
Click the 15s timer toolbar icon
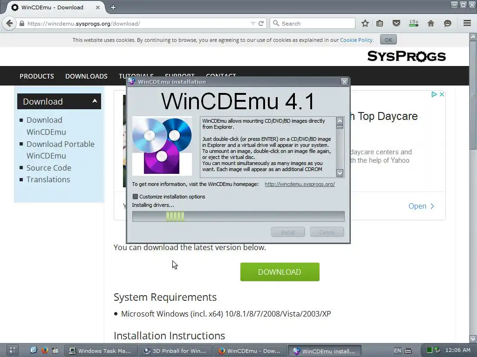pos(414,23)
